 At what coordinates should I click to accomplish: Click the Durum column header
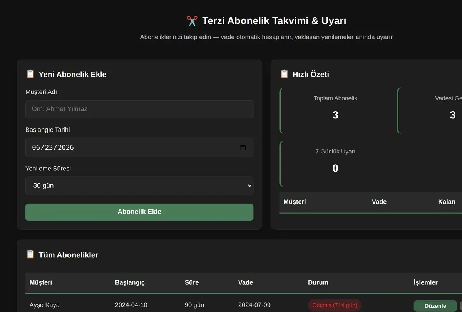pos(318,282)
